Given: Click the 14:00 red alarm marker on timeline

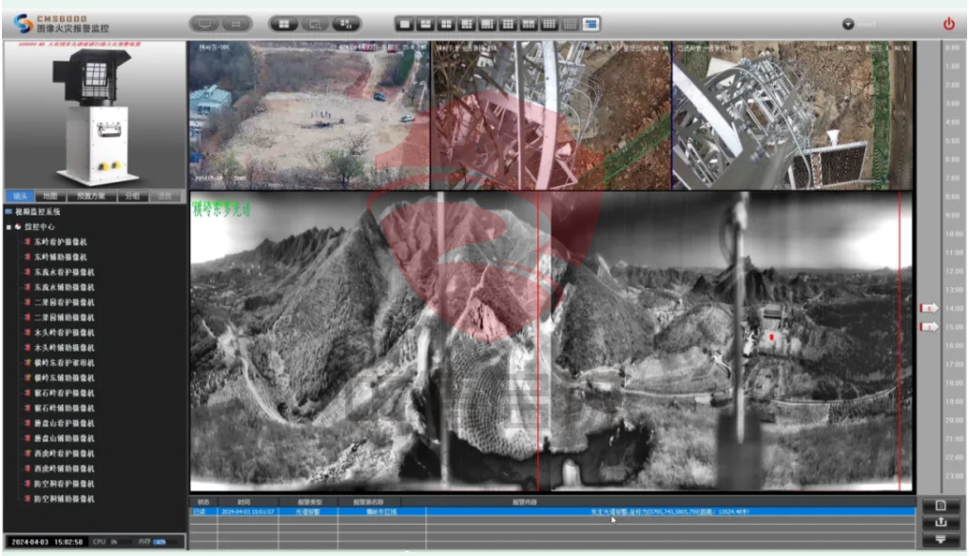Looking at the screenshot, I should tap(929, 308).
